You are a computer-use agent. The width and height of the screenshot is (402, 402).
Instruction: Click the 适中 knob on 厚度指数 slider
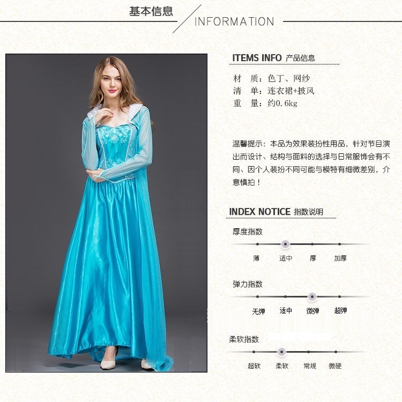click(285, 244)
